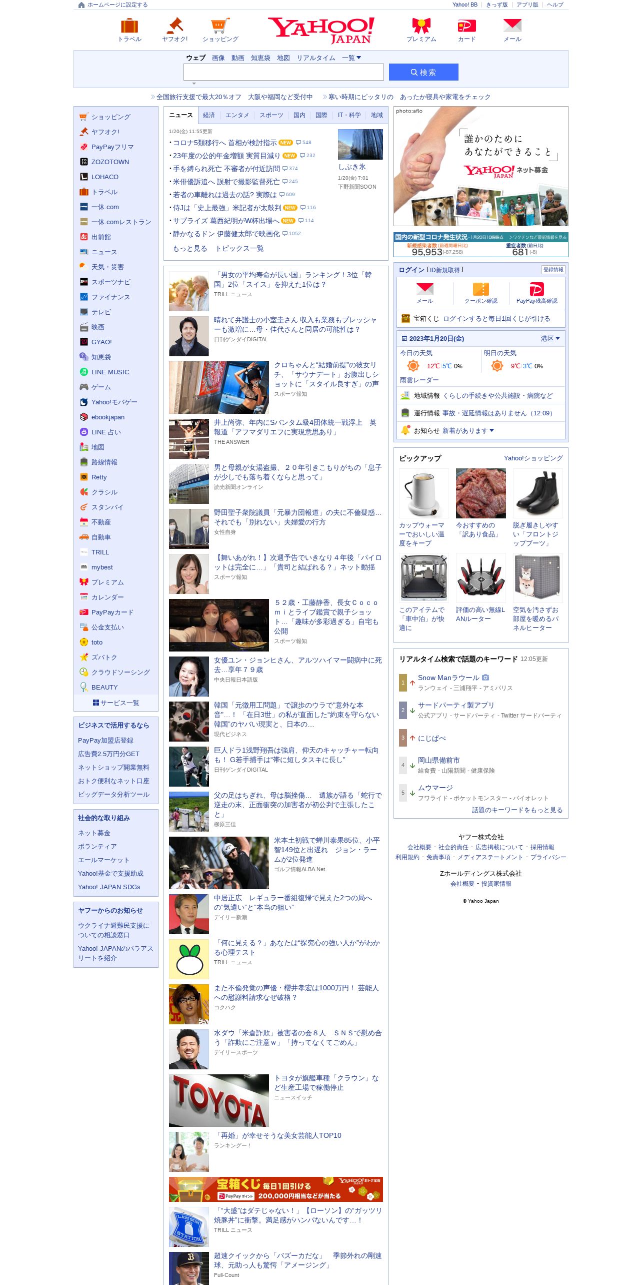Open the ヘルプ link at top right
The image size is (642, 1285).
pyautogui.click(x=555, y=5)
